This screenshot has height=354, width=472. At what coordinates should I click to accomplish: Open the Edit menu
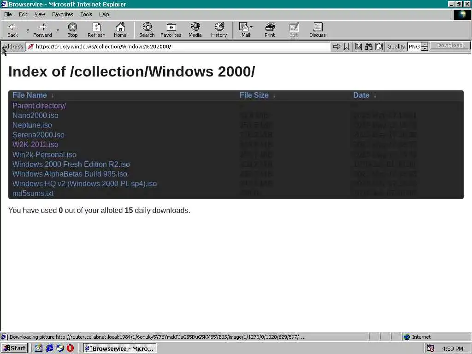[x=23, y=14]
